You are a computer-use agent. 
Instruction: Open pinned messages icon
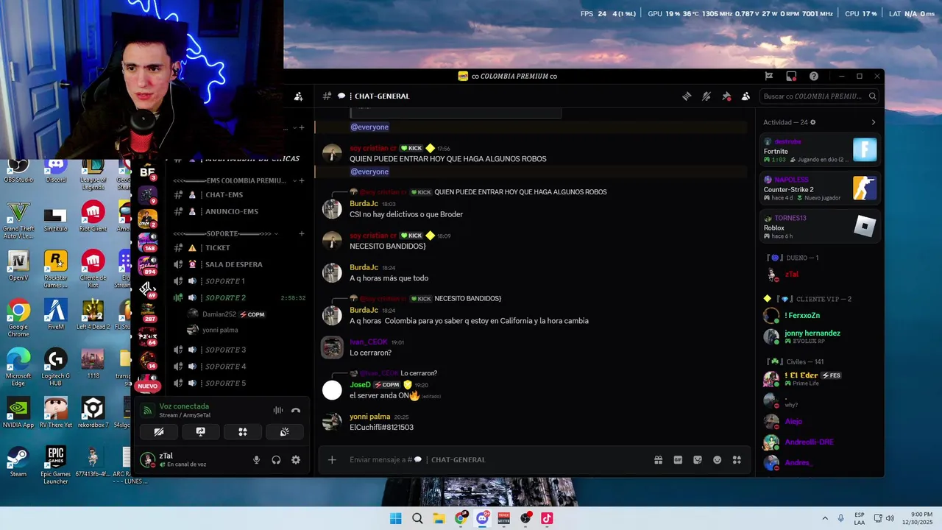tap(726, 96)
